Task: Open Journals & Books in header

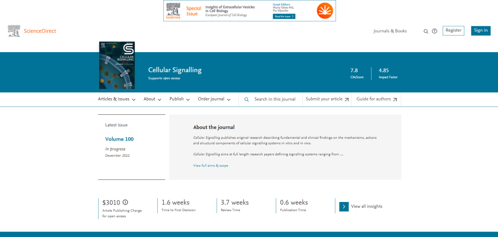Action: point(390,31)
